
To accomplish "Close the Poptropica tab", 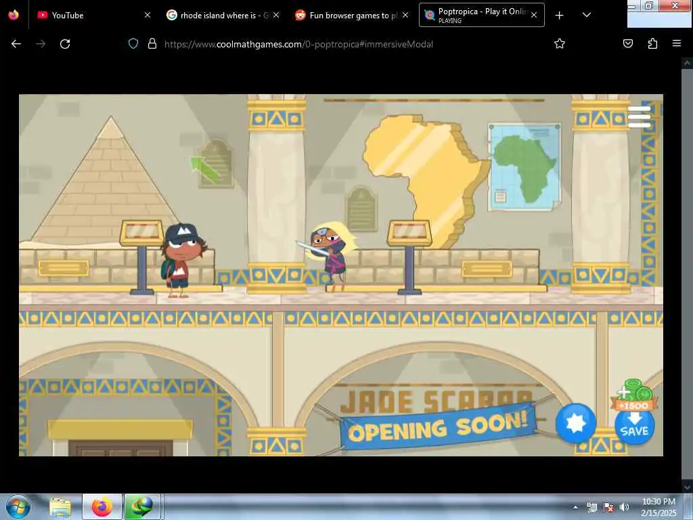I will [x=534, y=15].
